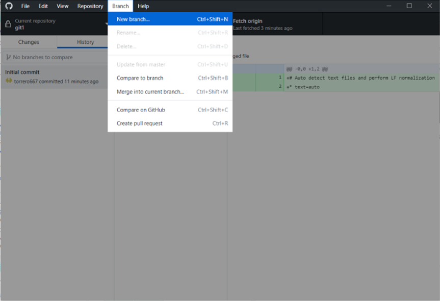Select Compare to branch menu entry
Screen dimensions: 440x301
pos(170,78)
